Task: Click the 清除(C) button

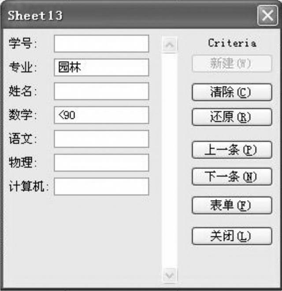Action: (232, 92)
